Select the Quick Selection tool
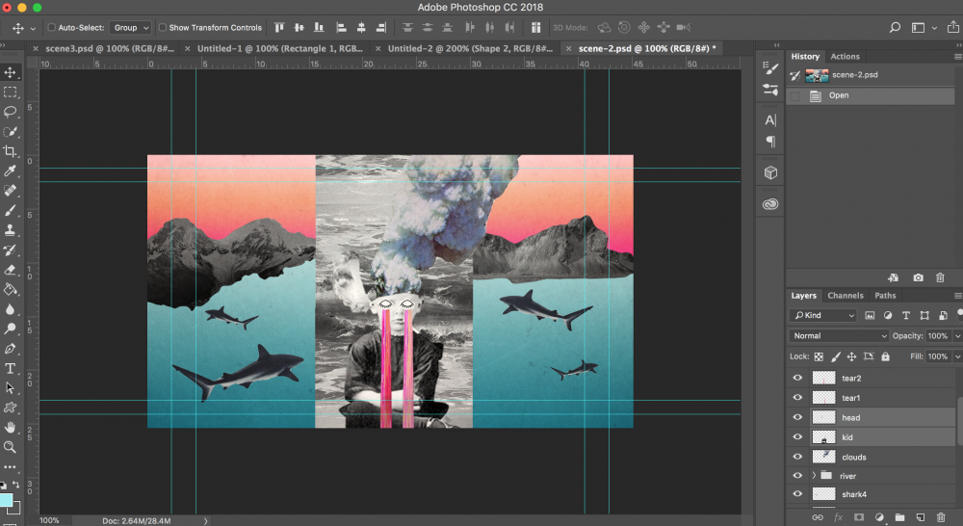The width and height of the screenshot is (963, 526). 10,131
